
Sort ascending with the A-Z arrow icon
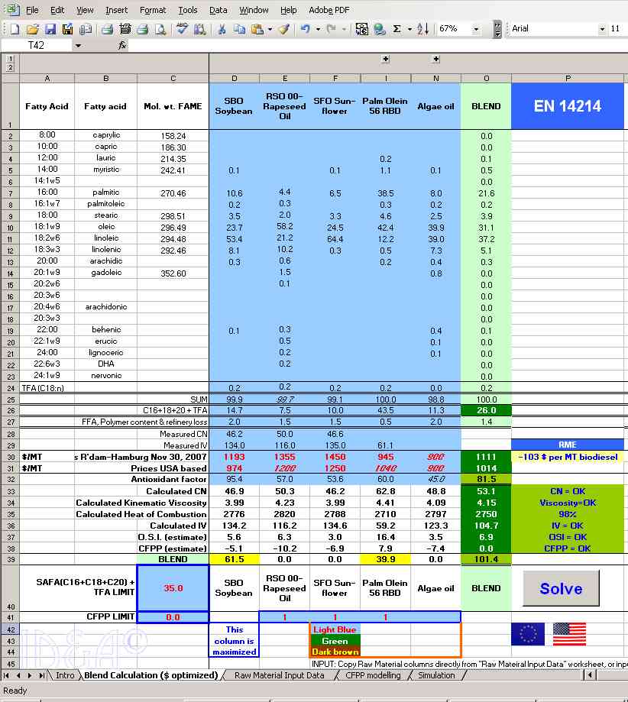[x=422, y=30]
